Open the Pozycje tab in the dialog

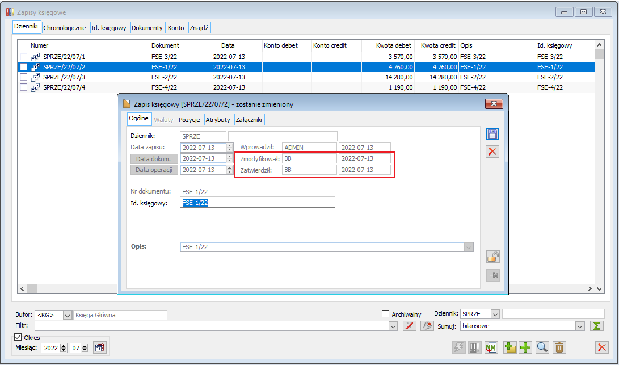[190, 120]
